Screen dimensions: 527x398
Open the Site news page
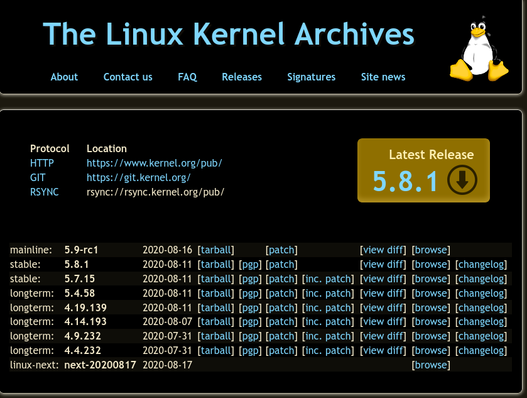coord(383,77)
